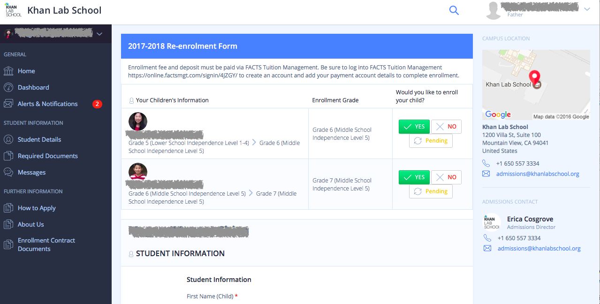The width and height of the screenshot is (600, 304).
Task: Click the About Us document icon
Action: click(x=8, y=224)
